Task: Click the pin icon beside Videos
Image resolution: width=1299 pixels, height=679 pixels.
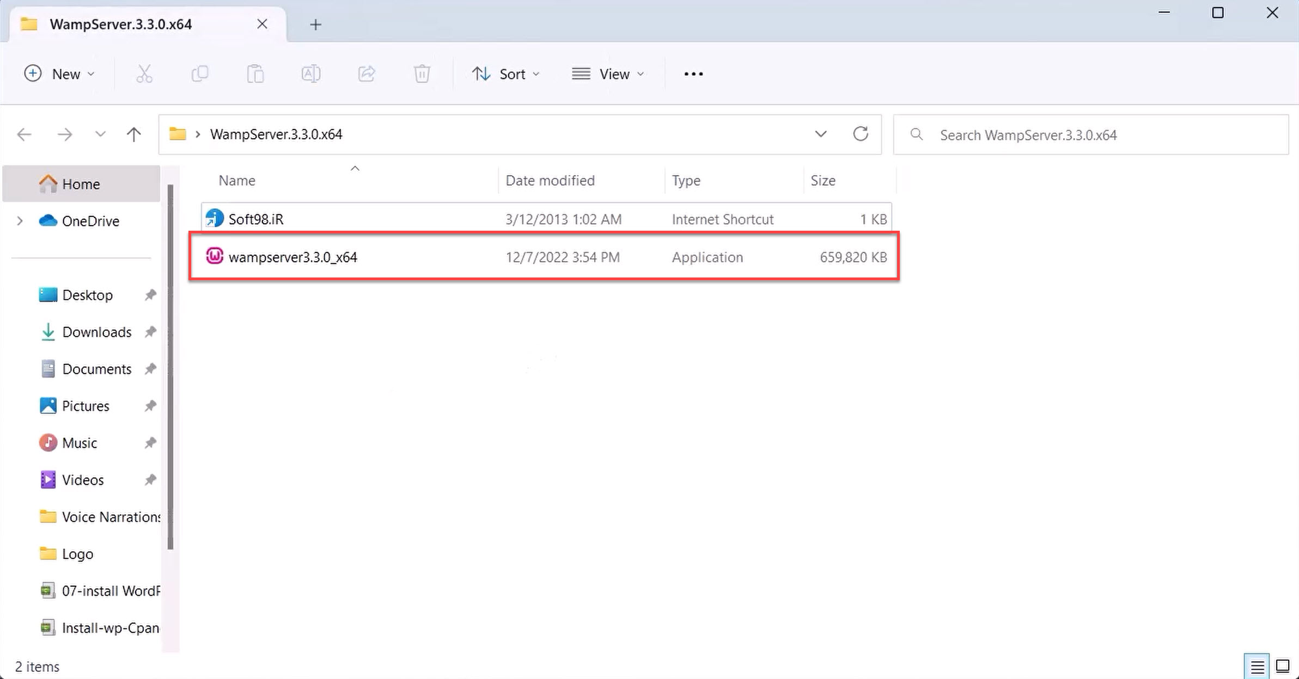Action: (x=150, y=480)
